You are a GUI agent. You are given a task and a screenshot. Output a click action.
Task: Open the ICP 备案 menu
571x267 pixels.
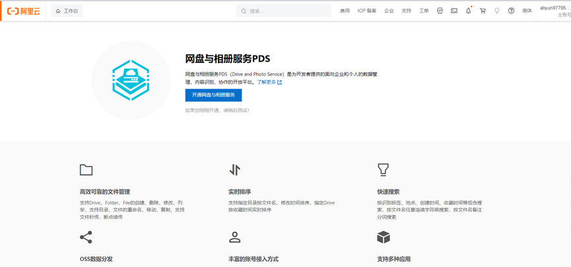tap(367, 11)
